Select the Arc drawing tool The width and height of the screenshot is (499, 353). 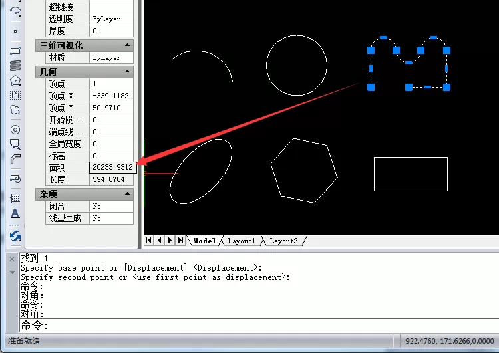point(15,11)
